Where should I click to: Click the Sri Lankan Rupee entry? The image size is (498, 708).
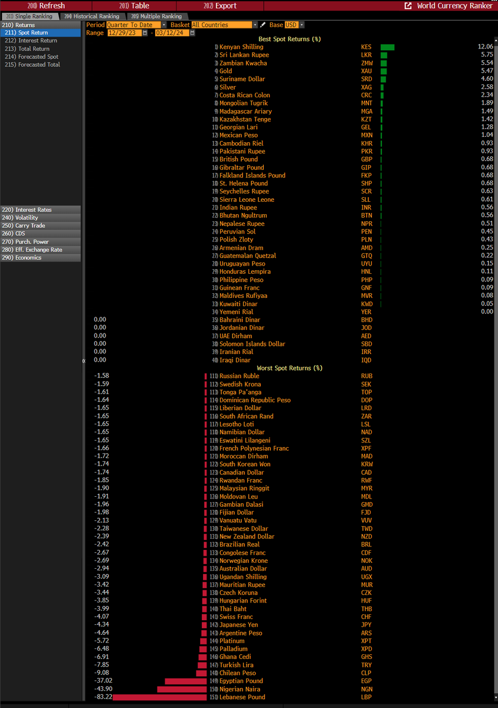pos(244,55)
